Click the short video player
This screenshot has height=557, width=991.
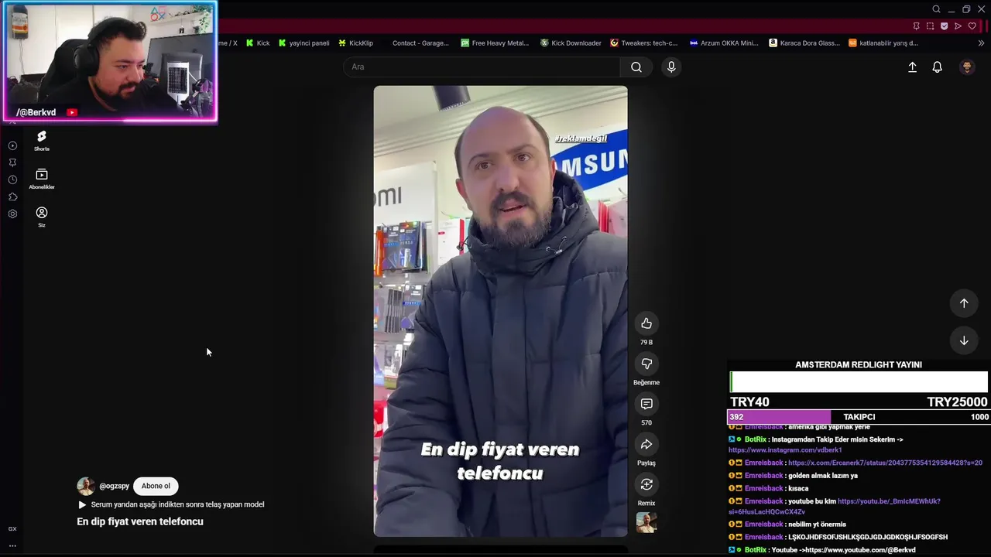coord(500,311)
